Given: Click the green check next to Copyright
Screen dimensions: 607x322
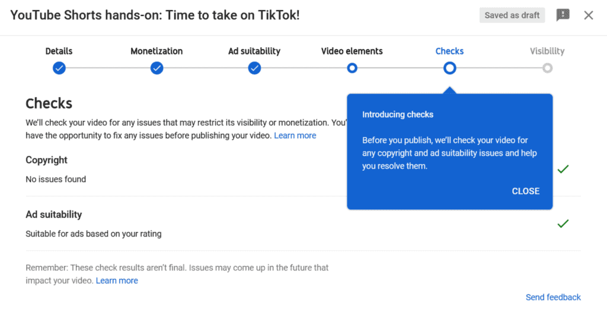Looking at the screenshot, I should click(563, 169).
